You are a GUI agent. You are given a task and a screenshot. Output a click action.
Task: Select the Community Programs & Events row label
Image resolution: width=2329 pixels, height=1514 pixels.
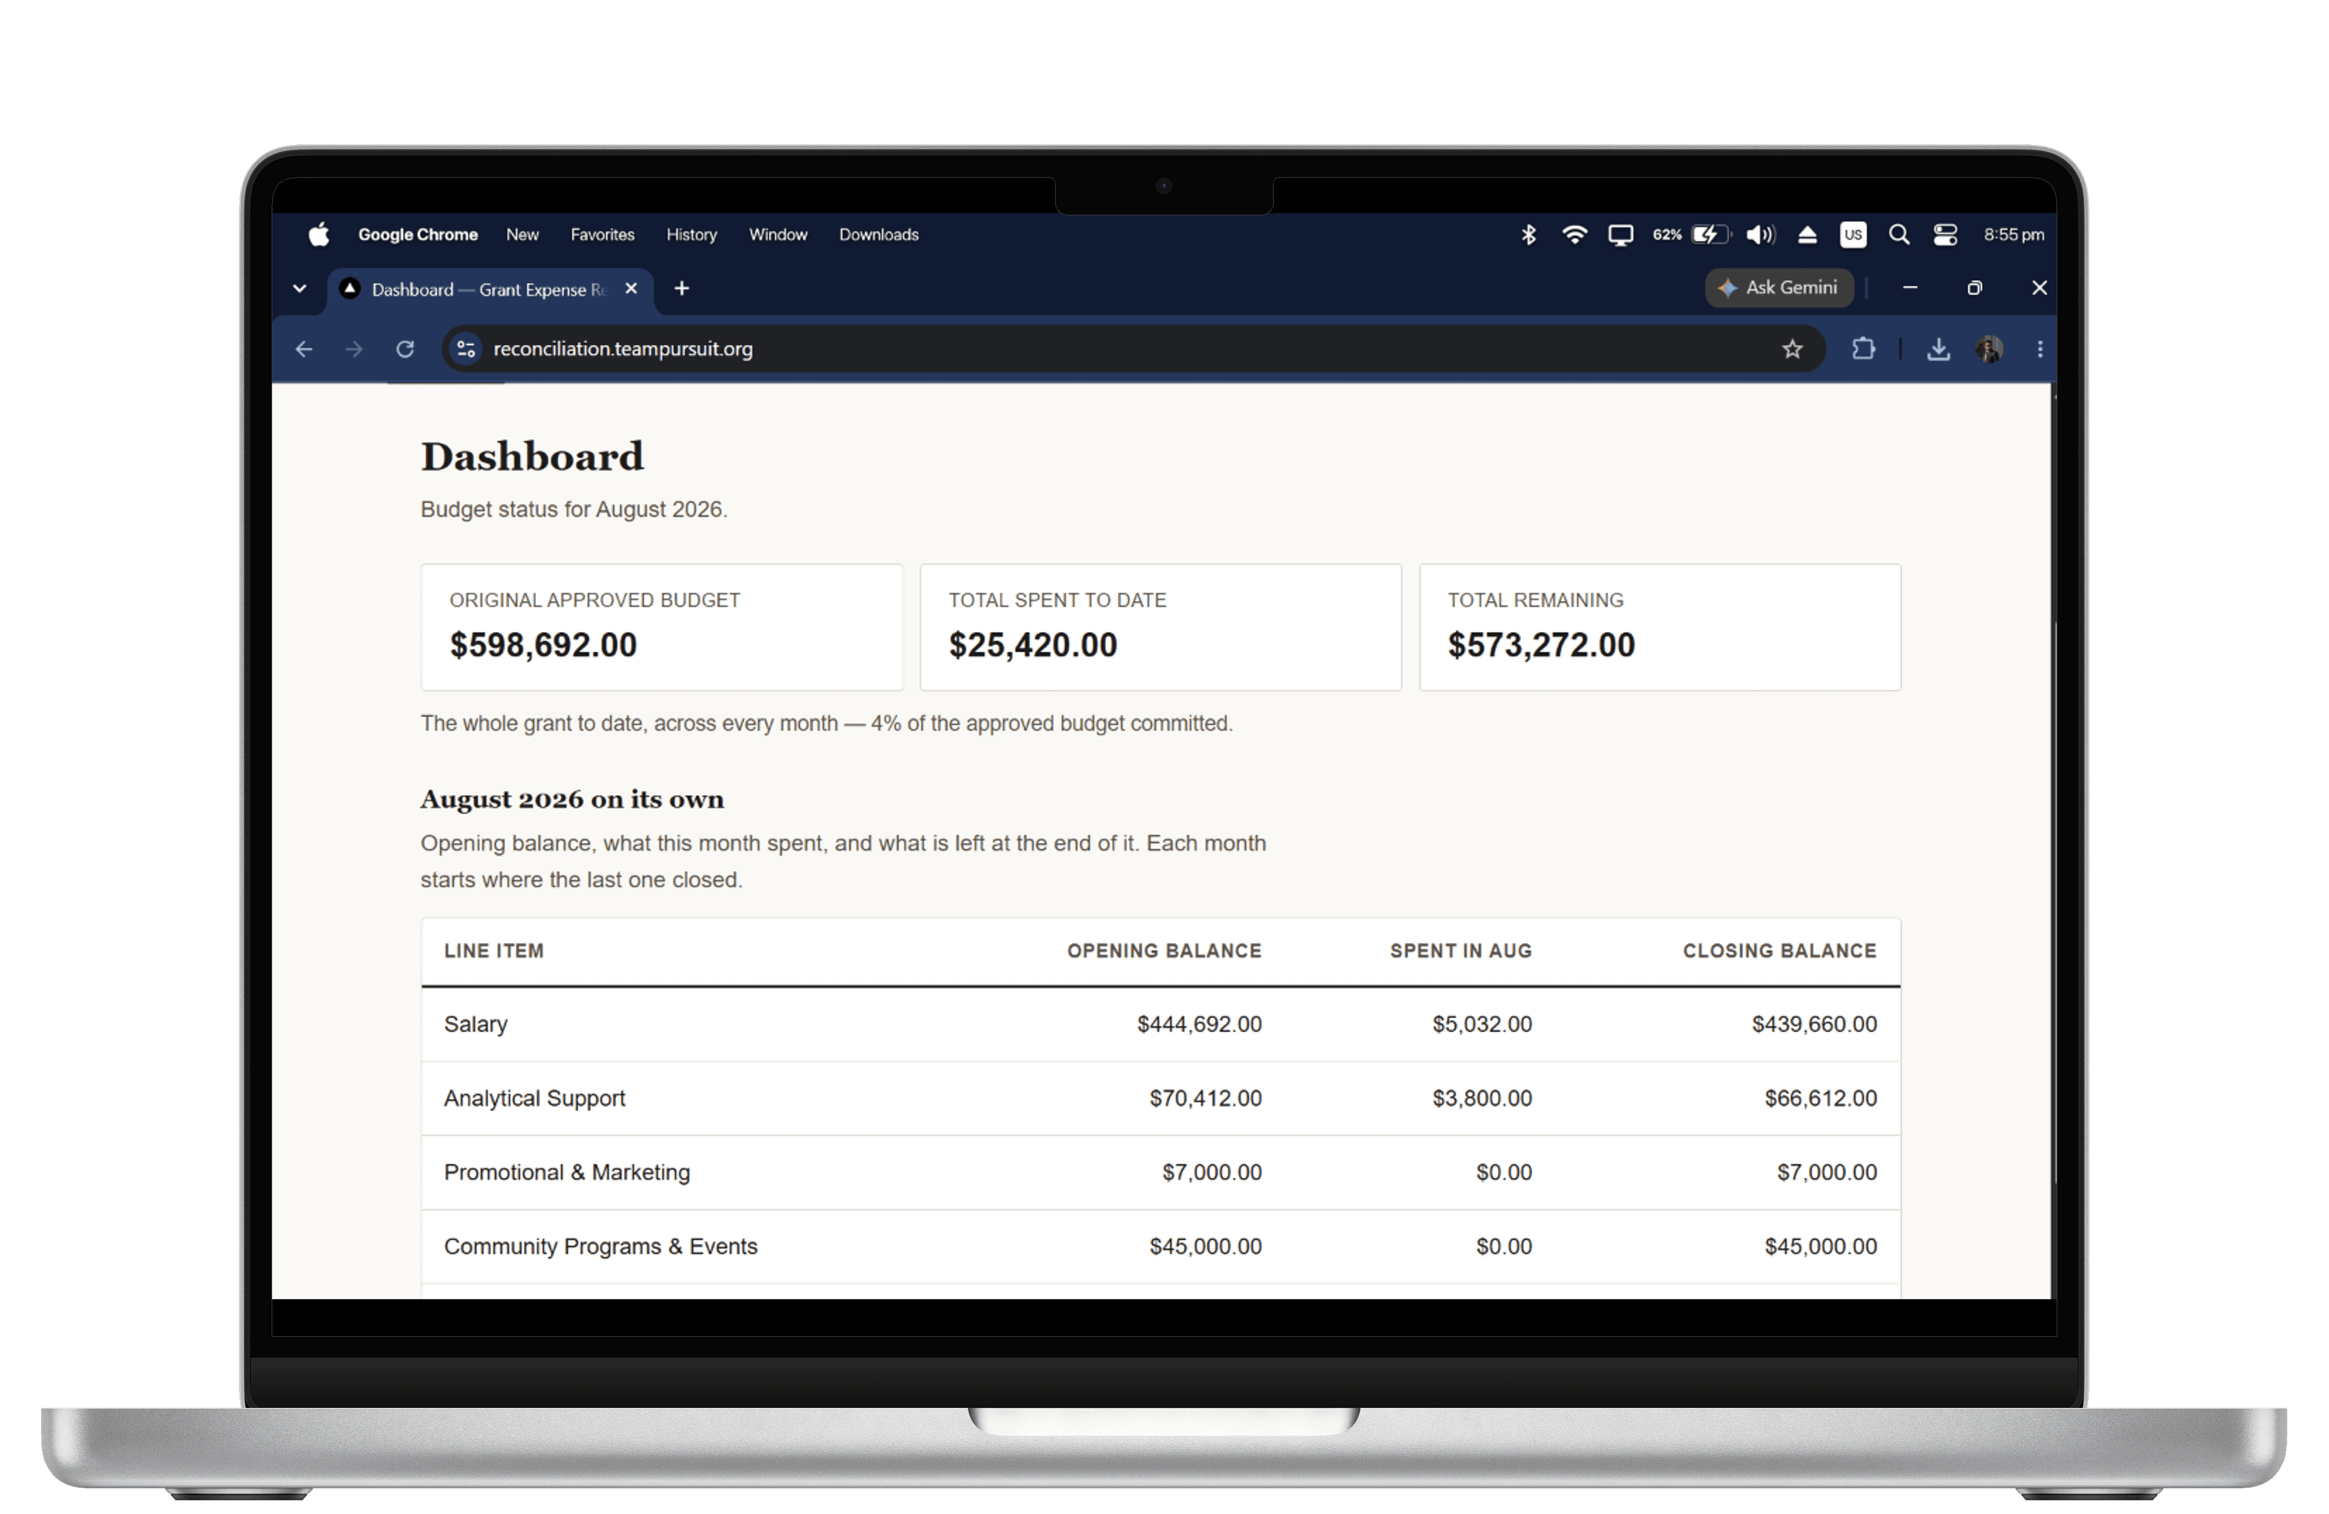[601, 1247]
